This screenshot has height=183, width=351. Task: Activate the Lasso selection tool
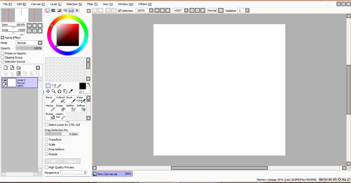click(x=54, y=86)
